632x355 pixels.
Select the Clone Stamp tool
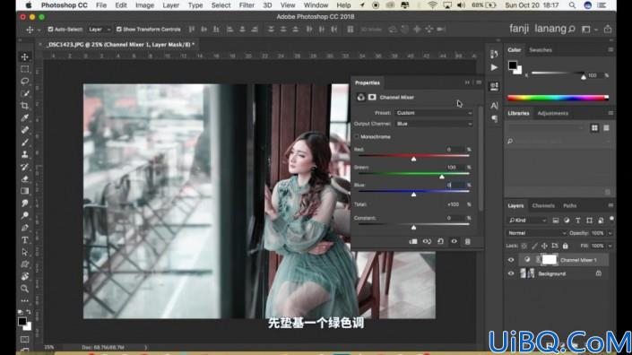[24, 154]
